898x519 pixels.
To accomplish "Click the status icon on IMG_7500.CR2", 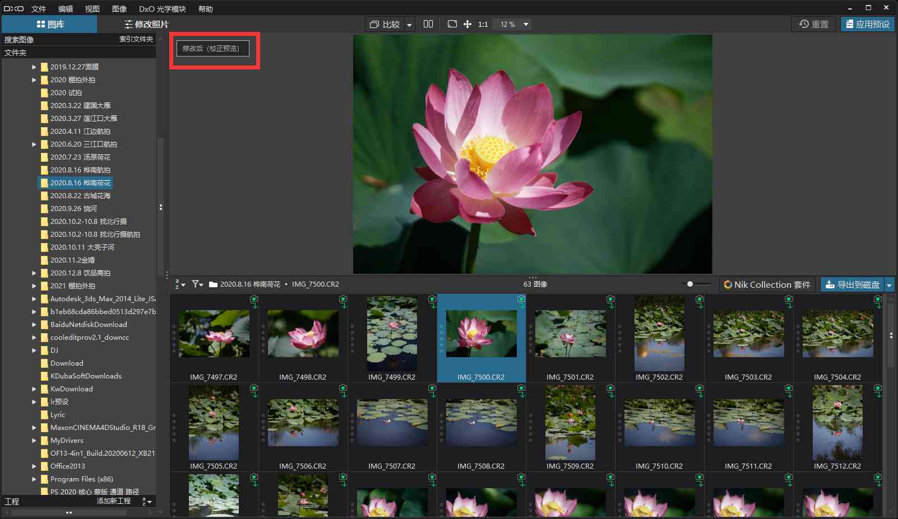I will (x=521, y=302).
